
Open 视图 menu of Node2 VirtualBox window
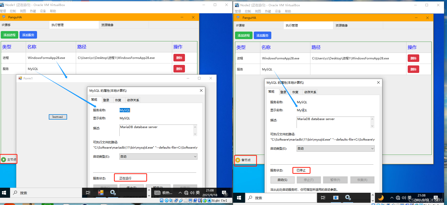[258, 11]
